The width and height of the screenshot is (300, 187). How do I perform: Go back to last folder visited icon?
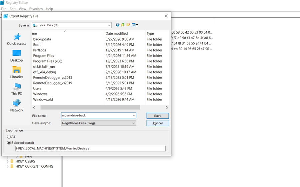[117, 25]
